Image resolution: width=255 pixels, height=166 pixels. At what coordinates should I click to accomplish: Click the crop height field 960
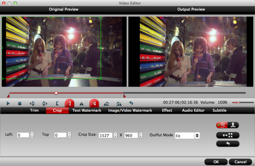pos(131,135)
